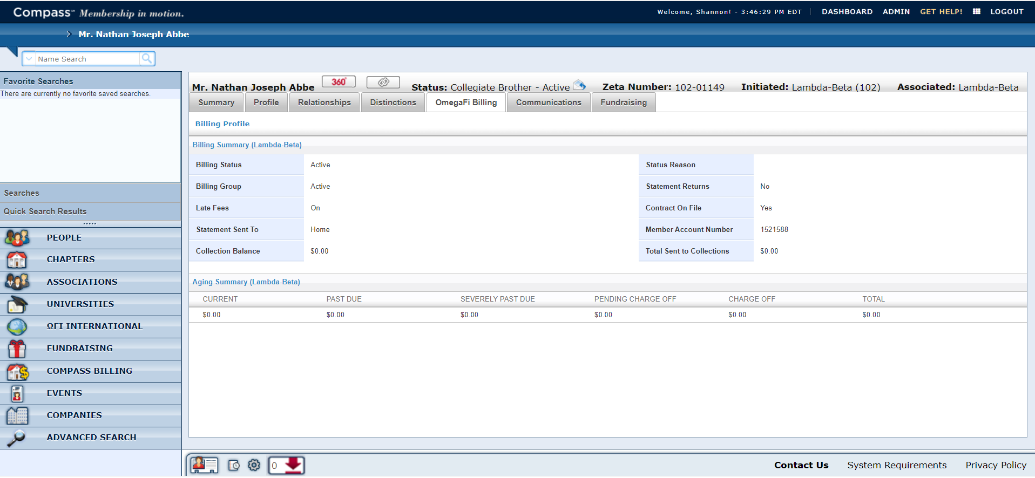Click the link icon beside the 360 button
This screenshot has height=478, width=1035.
[x=383, y=82]
